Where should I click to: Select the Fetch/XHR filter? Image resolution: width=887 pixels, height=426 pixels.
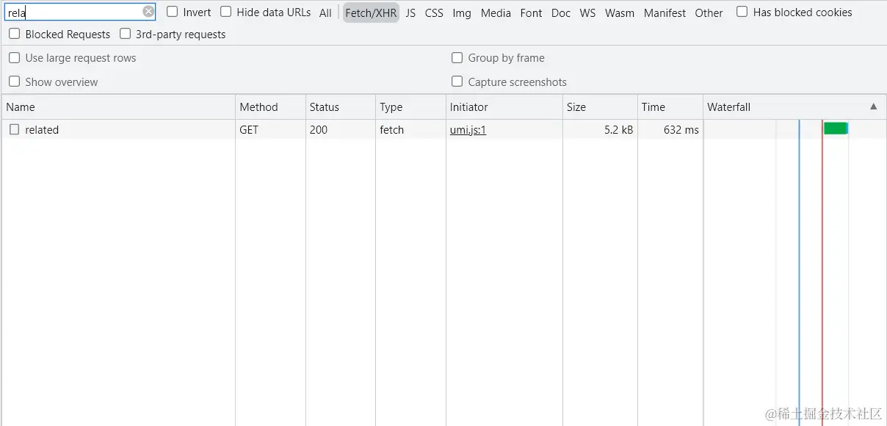point(371,12)
